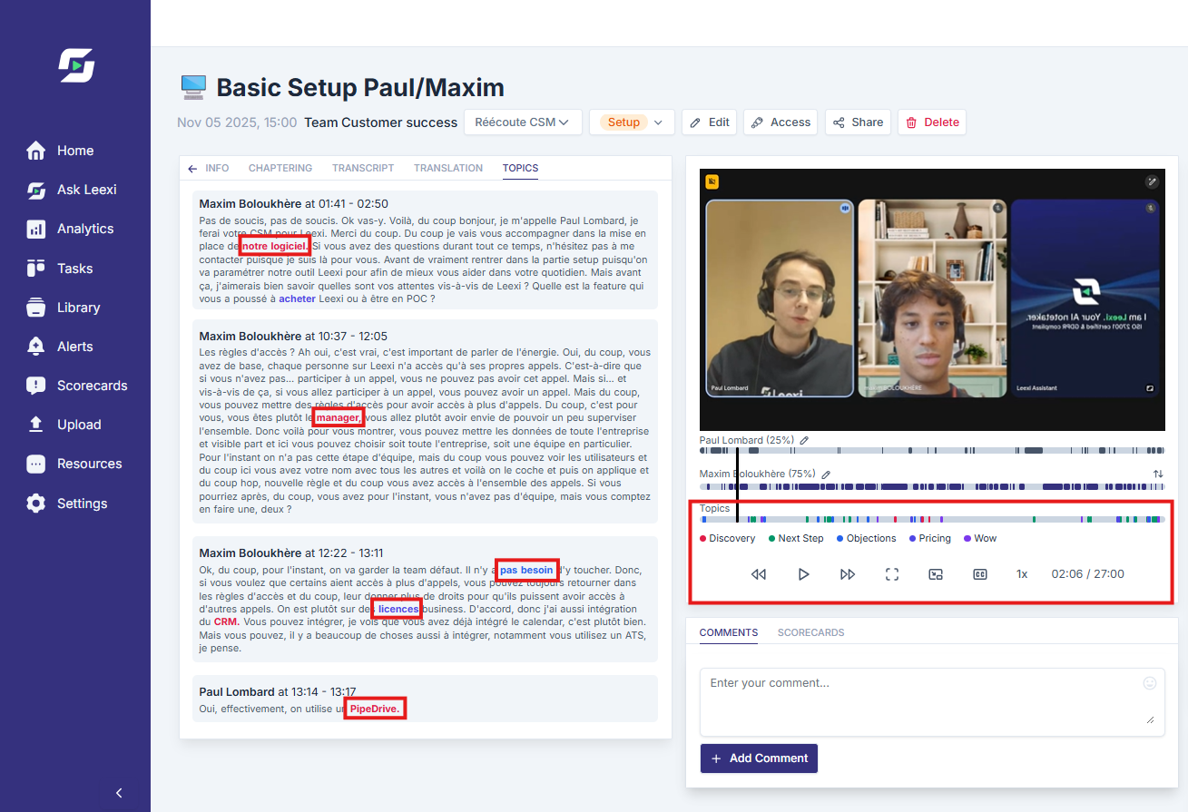1188x812 pixels.
Task: Open Alerts in the sidebar
Action: click(x=59, y=347)
